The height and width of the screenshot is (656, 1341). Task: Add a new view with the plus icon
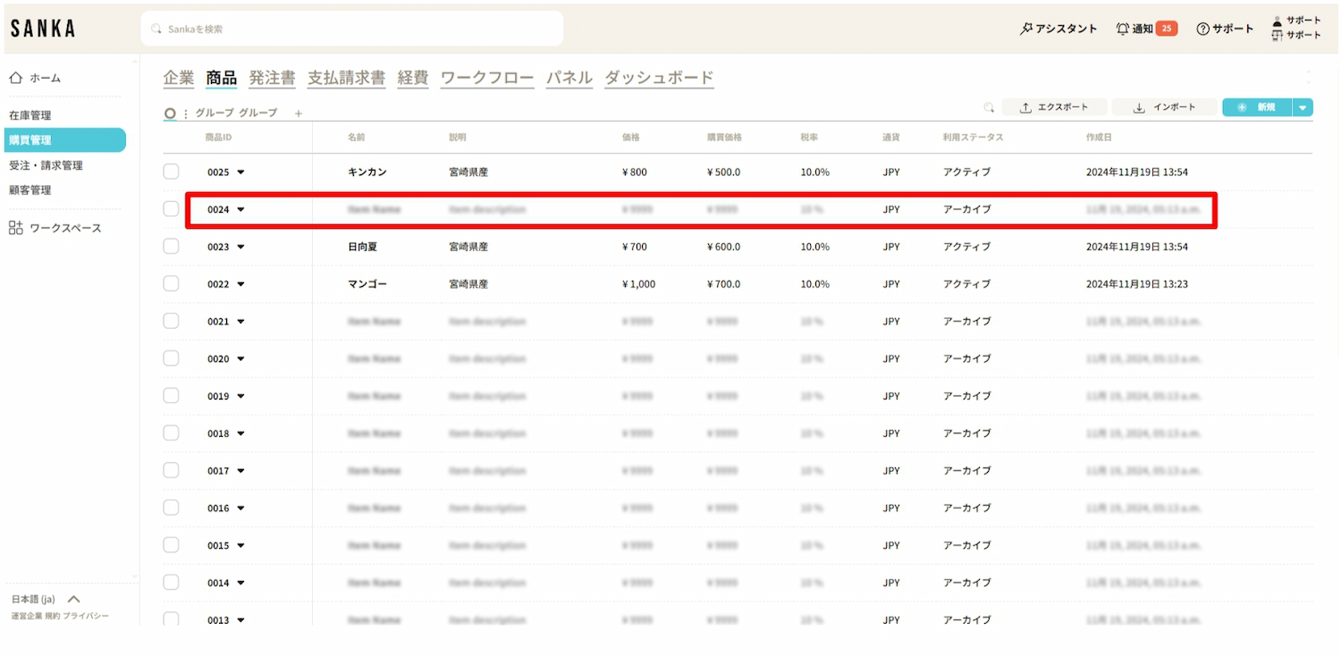point(299,114)
